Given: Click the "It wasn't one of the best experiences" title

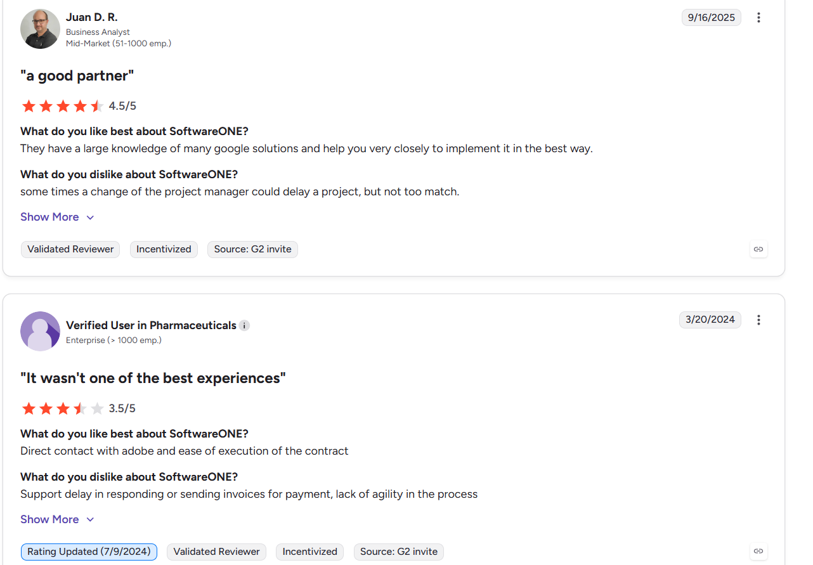Looking at the screenshot, I should [x=153, y=378].
